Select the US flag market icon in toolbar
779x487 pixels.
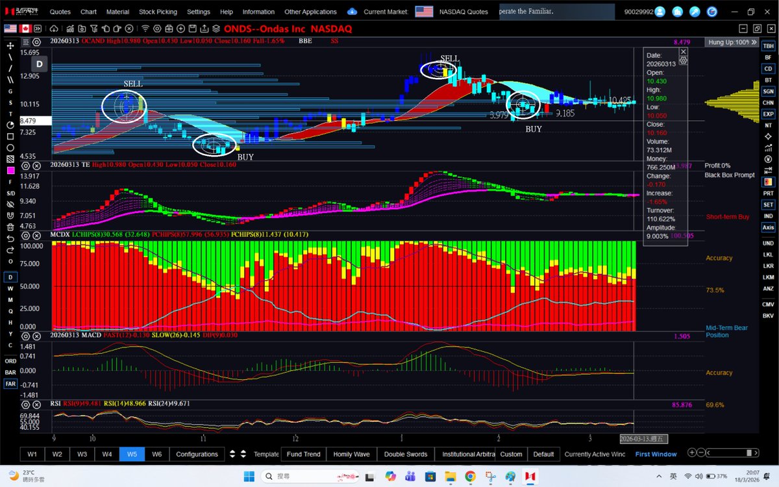coord(10,29)
